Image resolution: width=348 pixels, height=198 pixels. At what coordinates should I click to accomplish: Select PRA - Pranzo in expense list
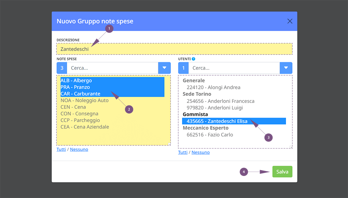click(112, 87)
